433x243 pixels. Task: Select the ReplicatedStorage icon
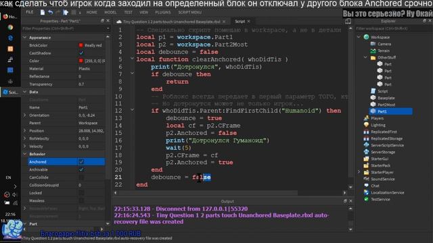[x=367, y=138]
